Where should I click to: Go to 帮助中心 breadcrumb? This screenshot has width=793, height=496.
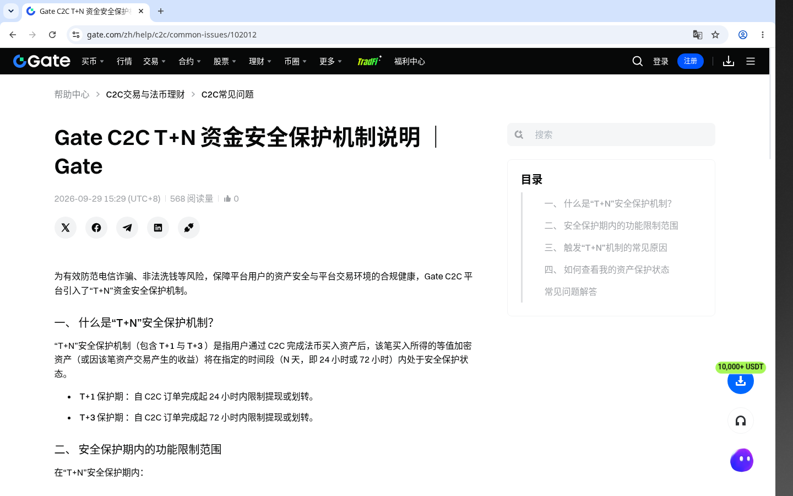72,94
